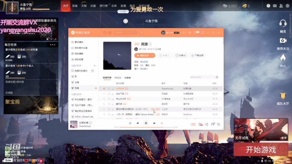The height and width of the screenshot is (164, 292).
Task: Open the skin/theme shirt icon
Action: coord(184,33)
